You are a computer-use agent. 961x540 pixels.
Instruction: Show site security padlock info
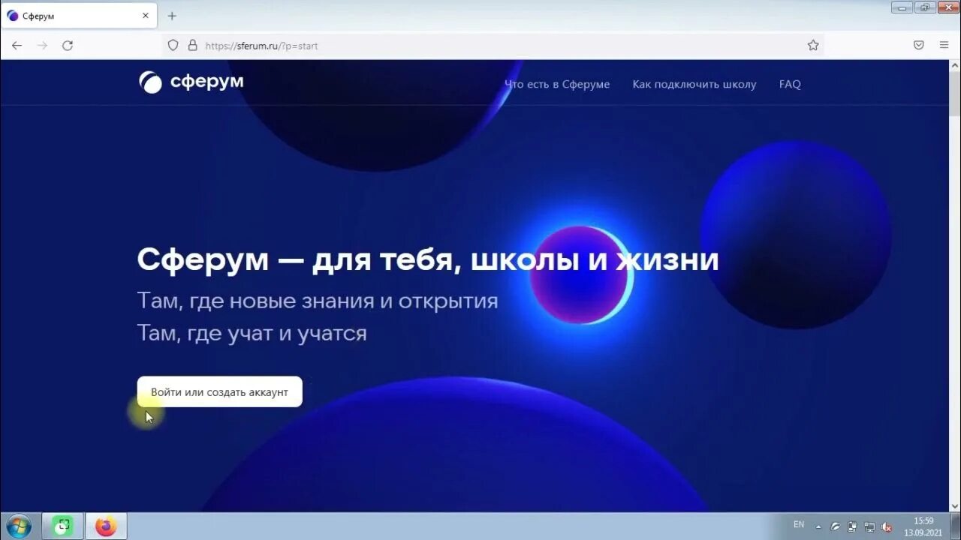(x=192, y=46)
